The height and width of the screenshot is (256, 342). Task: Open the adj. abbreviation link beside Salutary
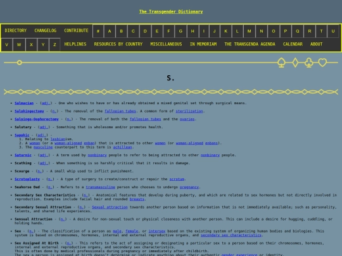(x=44, y=127)
